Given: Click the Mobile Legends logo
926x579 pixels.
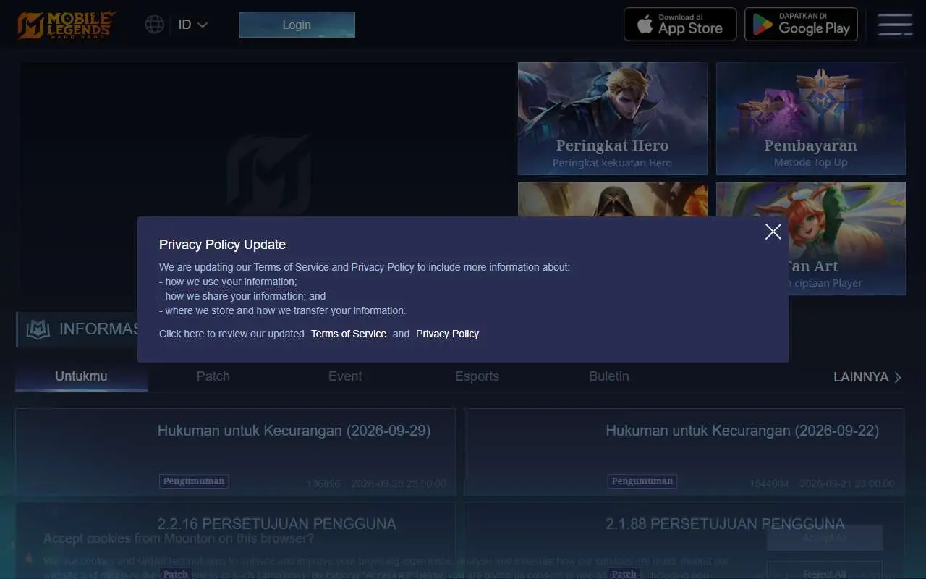Looking at the screenshot, I should [65, 25].
